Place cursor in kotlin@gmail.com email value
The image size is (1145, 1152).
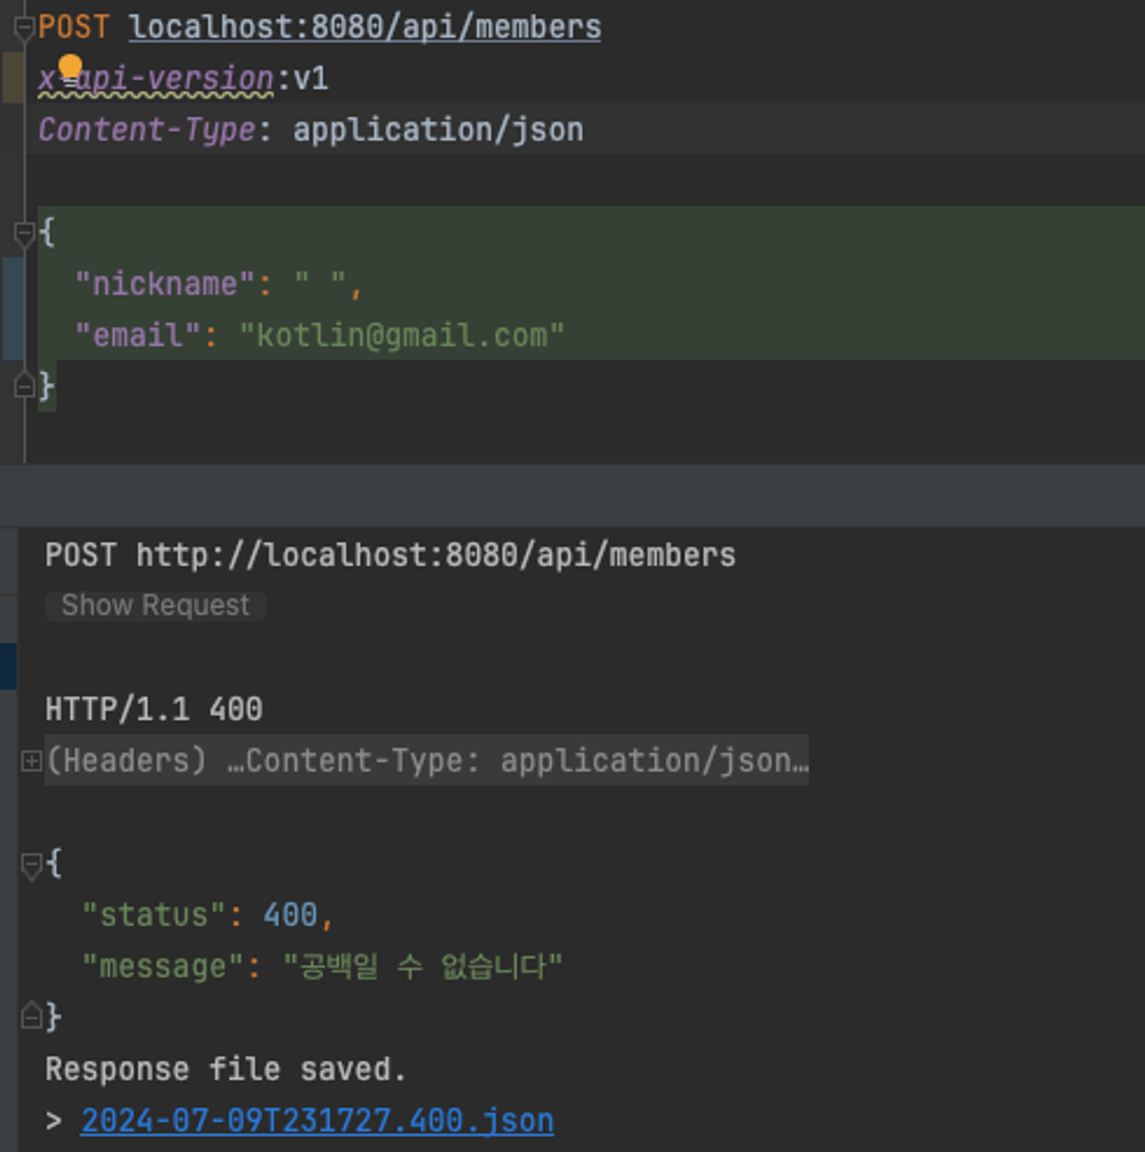click(401, 335)
